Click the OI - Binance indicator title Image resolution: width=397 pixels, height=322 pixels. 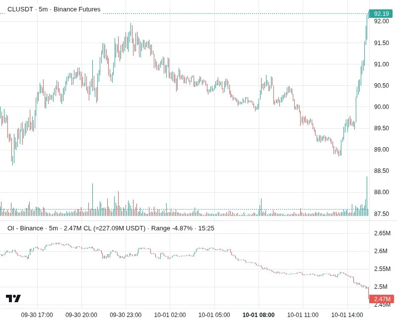click(x=25, y=228)
